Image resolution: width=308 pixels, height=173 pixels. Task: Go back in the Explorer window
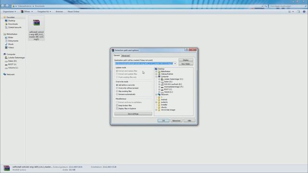[3, 6]
